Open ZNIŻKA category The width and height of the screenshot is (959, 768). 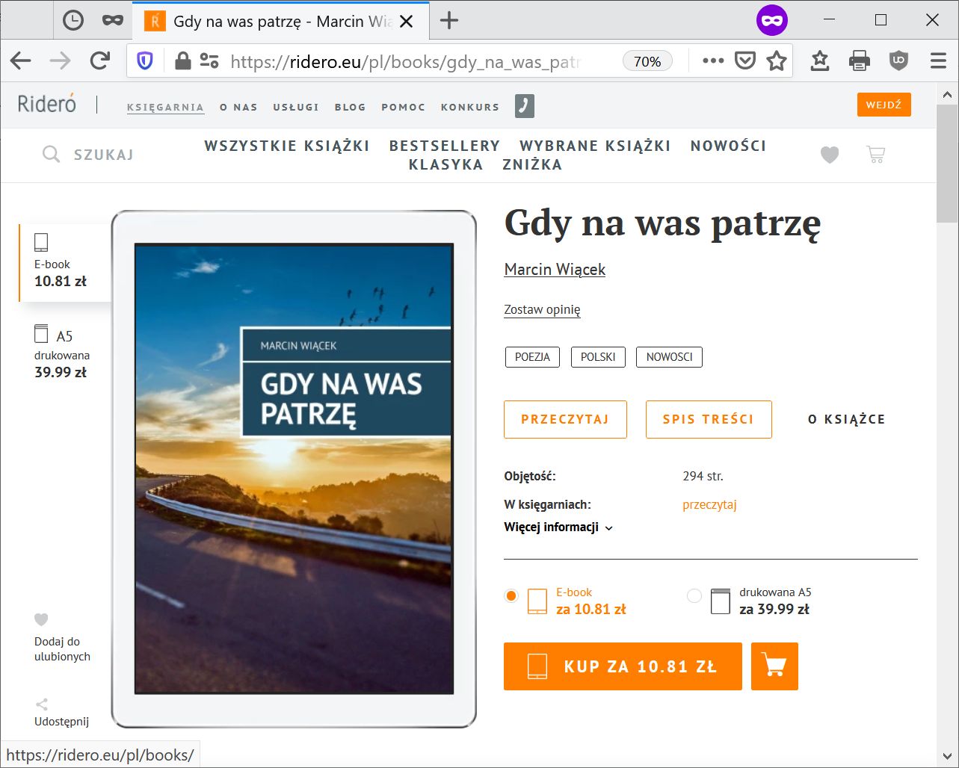pos(532,164)
